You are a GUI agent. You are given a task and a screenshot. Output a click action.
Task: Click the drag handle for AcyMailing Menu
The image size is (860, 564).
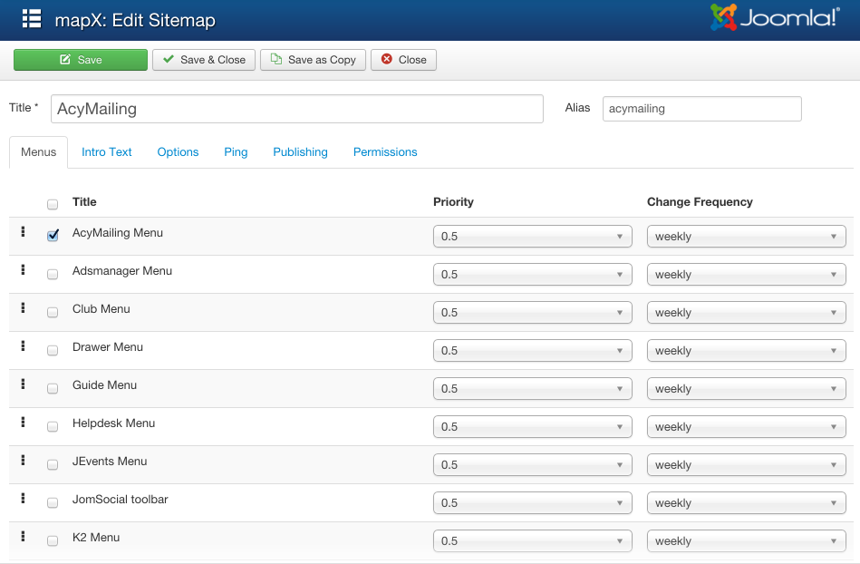[x=23, y=231]
